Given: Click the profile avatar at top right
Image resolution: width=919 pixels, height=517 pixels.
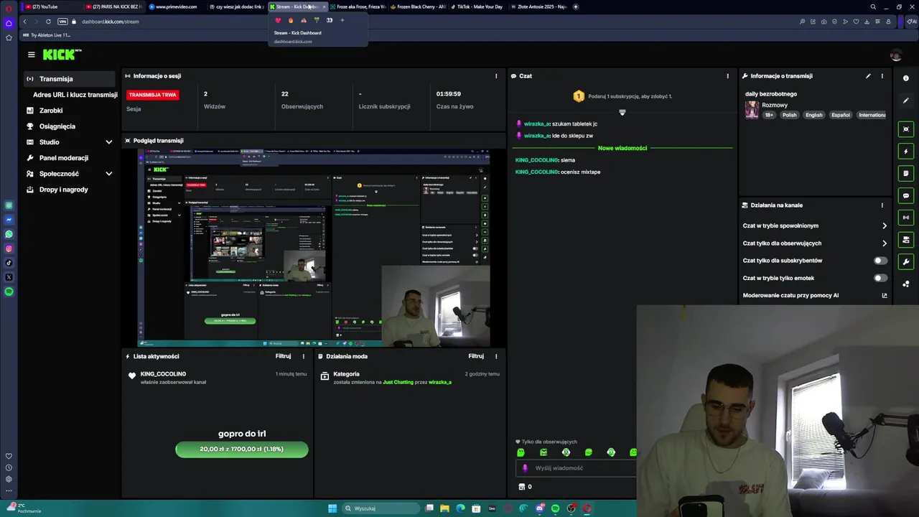Looking at the screenshot, I should [895, 55].
